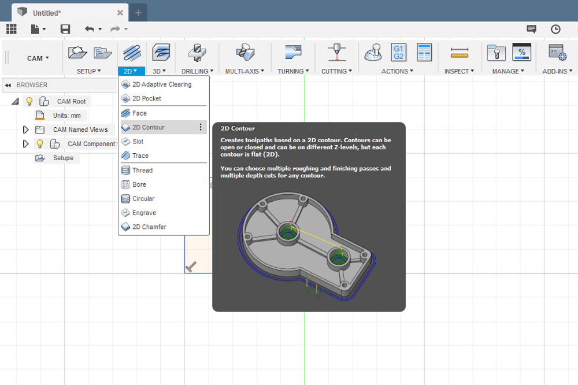Click the Measure ruler icon under Inspect
578x385 pixels.
point(460,53)
